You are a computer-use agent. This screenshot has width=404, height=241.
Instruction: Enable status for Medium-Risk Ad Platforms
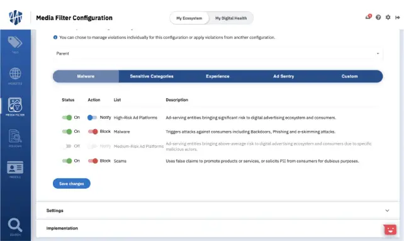click(x=67, y=146)
